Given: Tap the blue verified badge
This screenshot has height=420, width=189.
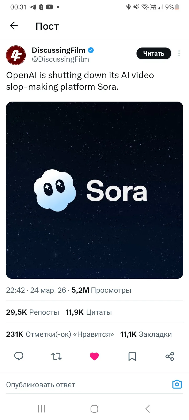Looking at the screenshot, I should [91, 50].
